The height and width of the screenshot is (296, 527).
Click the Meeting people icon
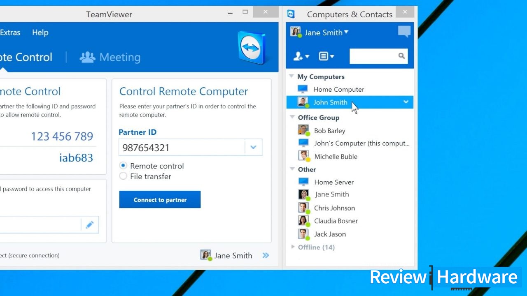[x=87, y=57]
